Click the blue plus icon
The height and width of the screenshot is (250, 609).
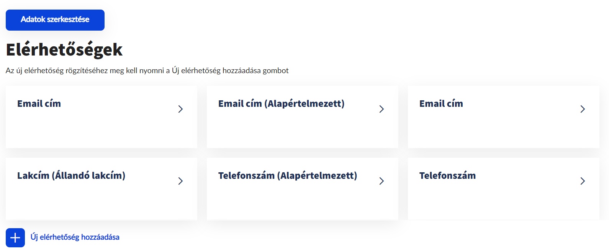pos(15,238)
